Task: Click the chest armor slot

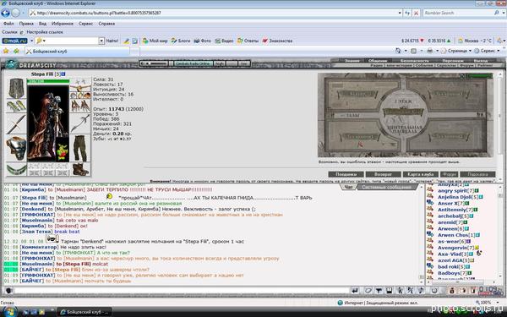Action: [16, 149]
